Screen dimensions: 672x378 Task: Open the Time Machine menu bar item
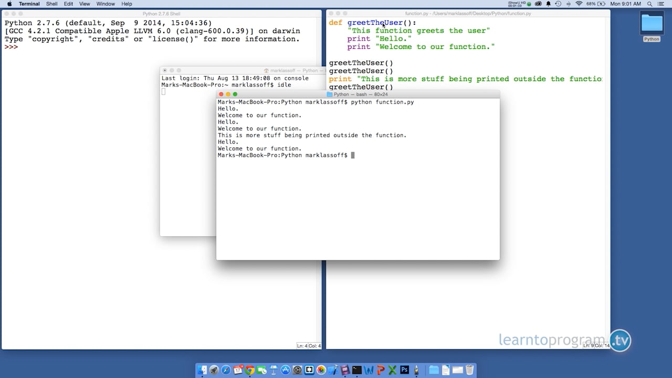coord(558,4)
